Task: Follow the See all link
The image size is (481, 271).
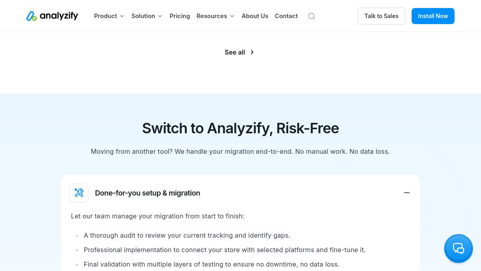Action: (240, 52)
